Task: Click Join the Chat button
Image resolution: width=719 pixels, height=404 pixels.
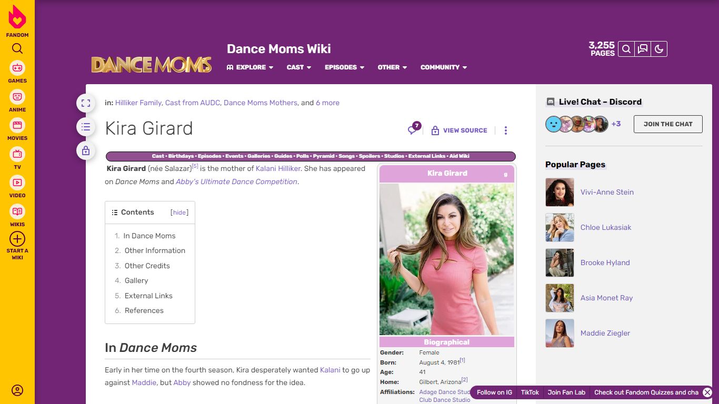Action: tap(668, 124)
